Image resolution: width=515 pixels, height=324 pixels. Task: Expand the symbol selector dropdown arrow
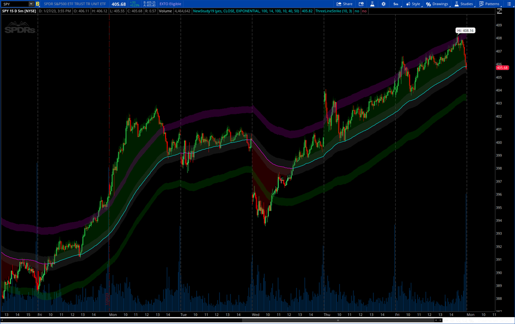[x=31, y=4]
